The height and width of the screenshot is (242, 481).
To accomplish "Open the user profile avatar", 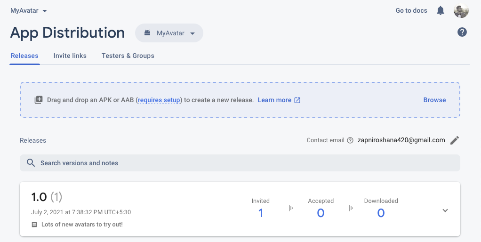I will point(461,11).
